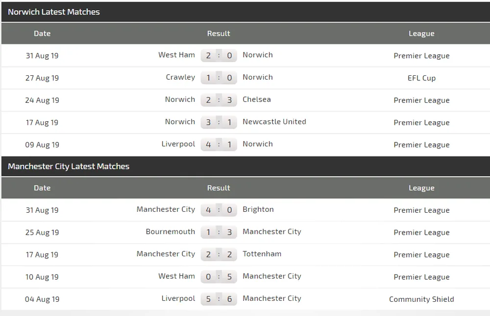The height and width of the screenshot is (316, 490).
Task: Click the Brighton team link
Action: coord(258,209)
